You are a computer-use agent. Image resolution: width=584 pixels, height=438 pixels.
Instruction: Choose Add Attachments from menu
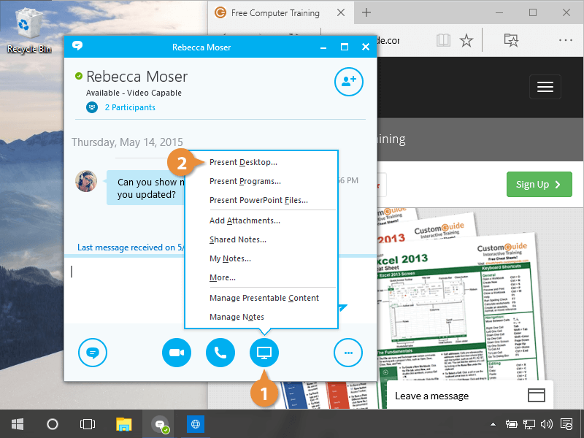tap(245, 220)
